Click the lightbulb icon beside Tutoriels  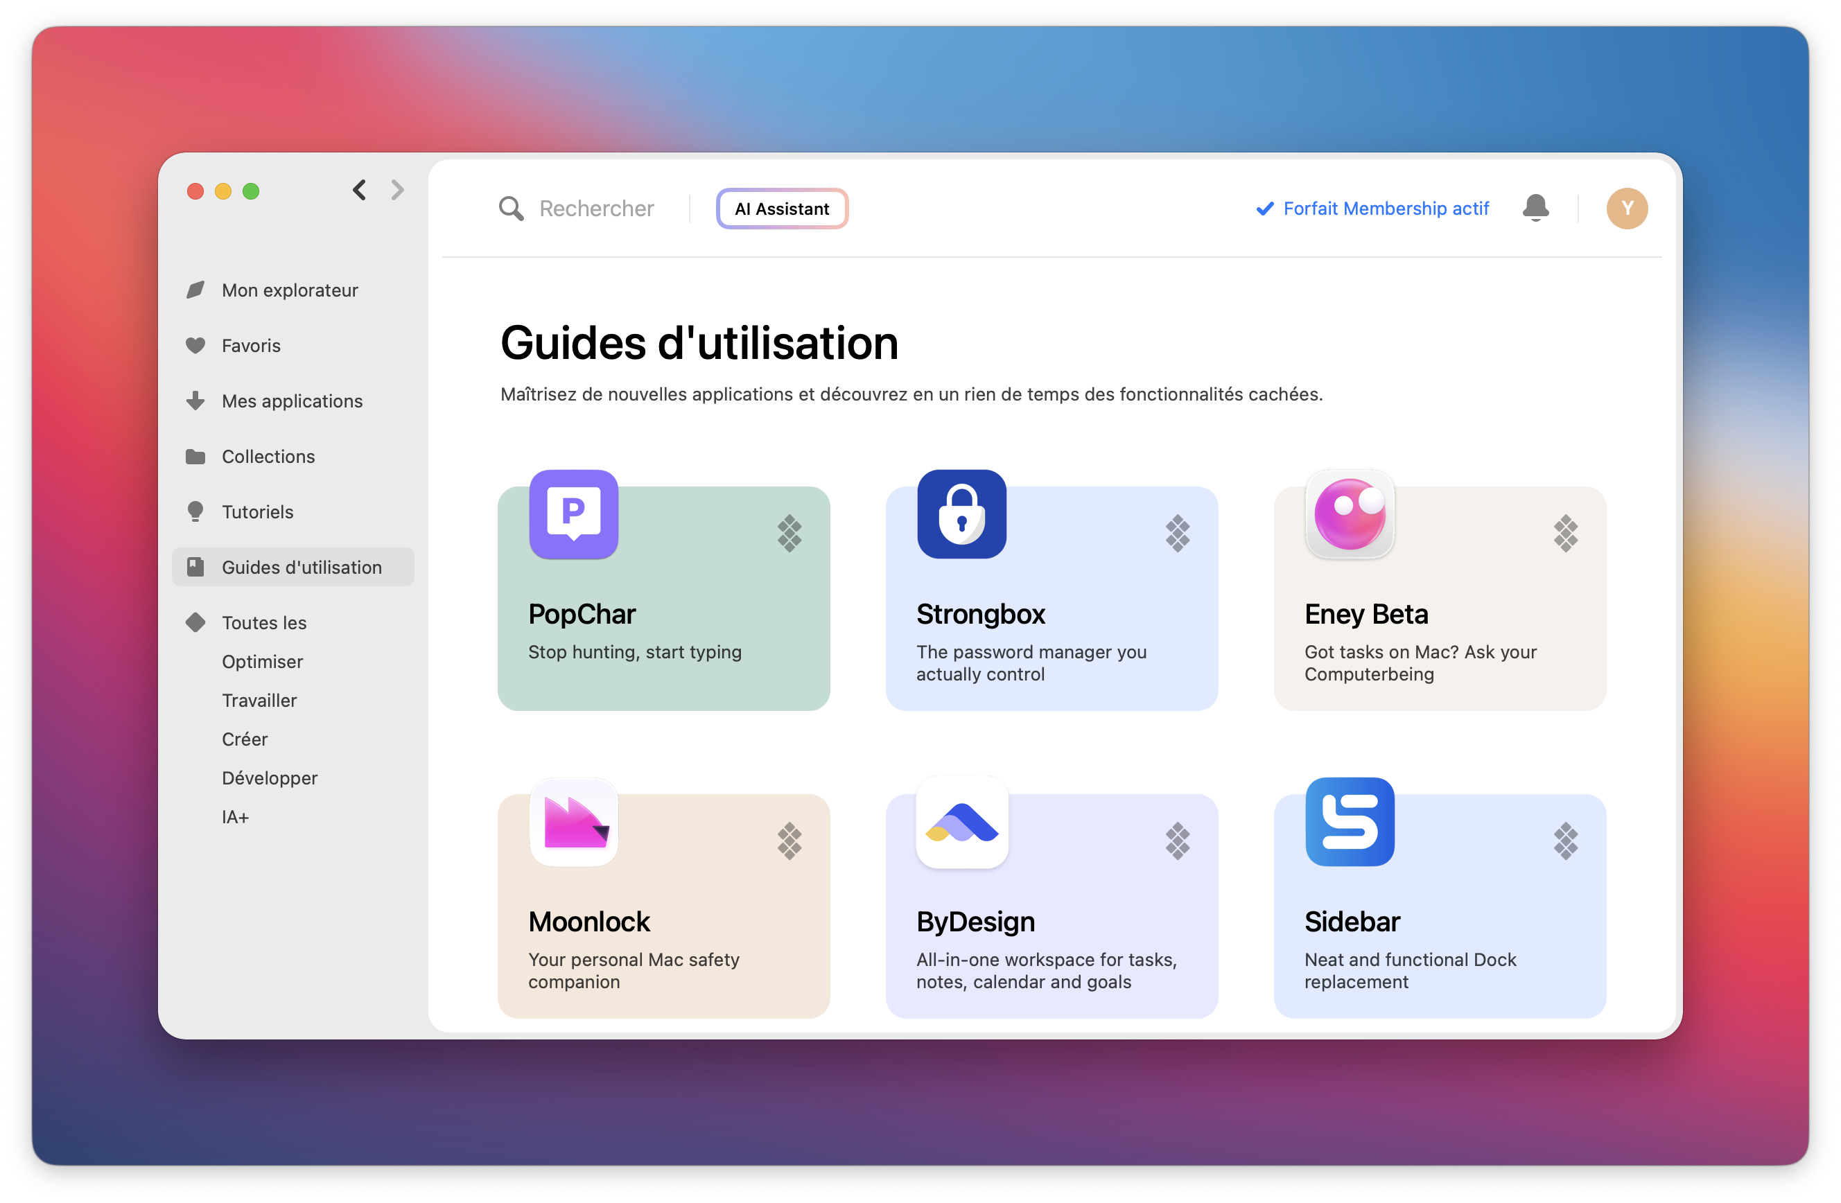pos(195,512)
